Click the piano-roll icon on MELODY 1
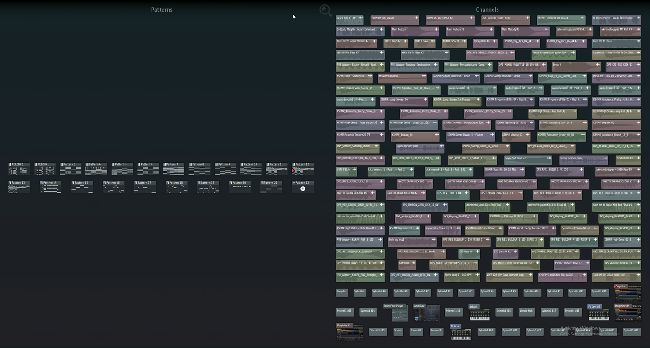The height and width of the screenshot is (348, 650). [10, 165]
